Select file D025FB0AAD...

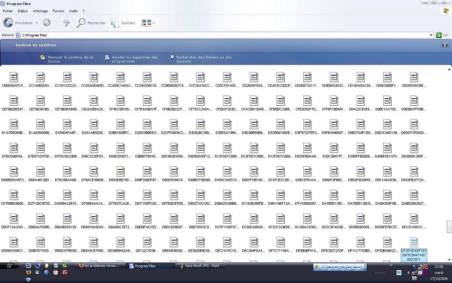pos(307,151)
